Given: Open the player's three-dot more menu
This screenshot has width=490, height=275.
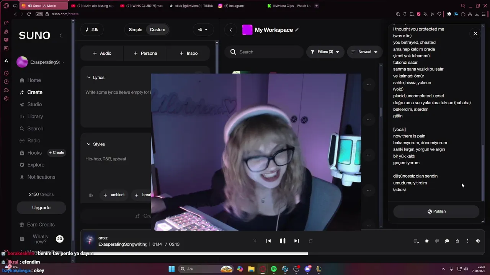Looking at the screenshot, I should (x=467, y=241).
